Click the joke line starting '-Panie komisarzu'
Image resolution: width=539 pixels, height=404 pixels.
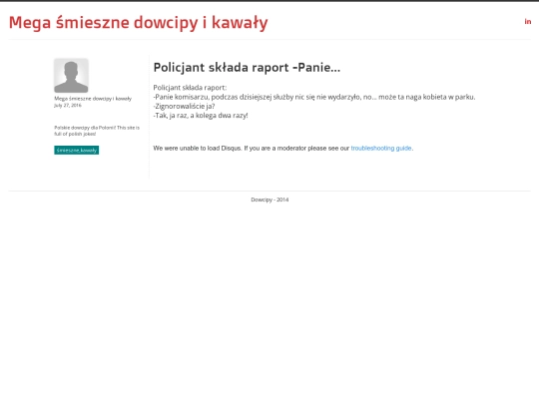tap(314, 97)
